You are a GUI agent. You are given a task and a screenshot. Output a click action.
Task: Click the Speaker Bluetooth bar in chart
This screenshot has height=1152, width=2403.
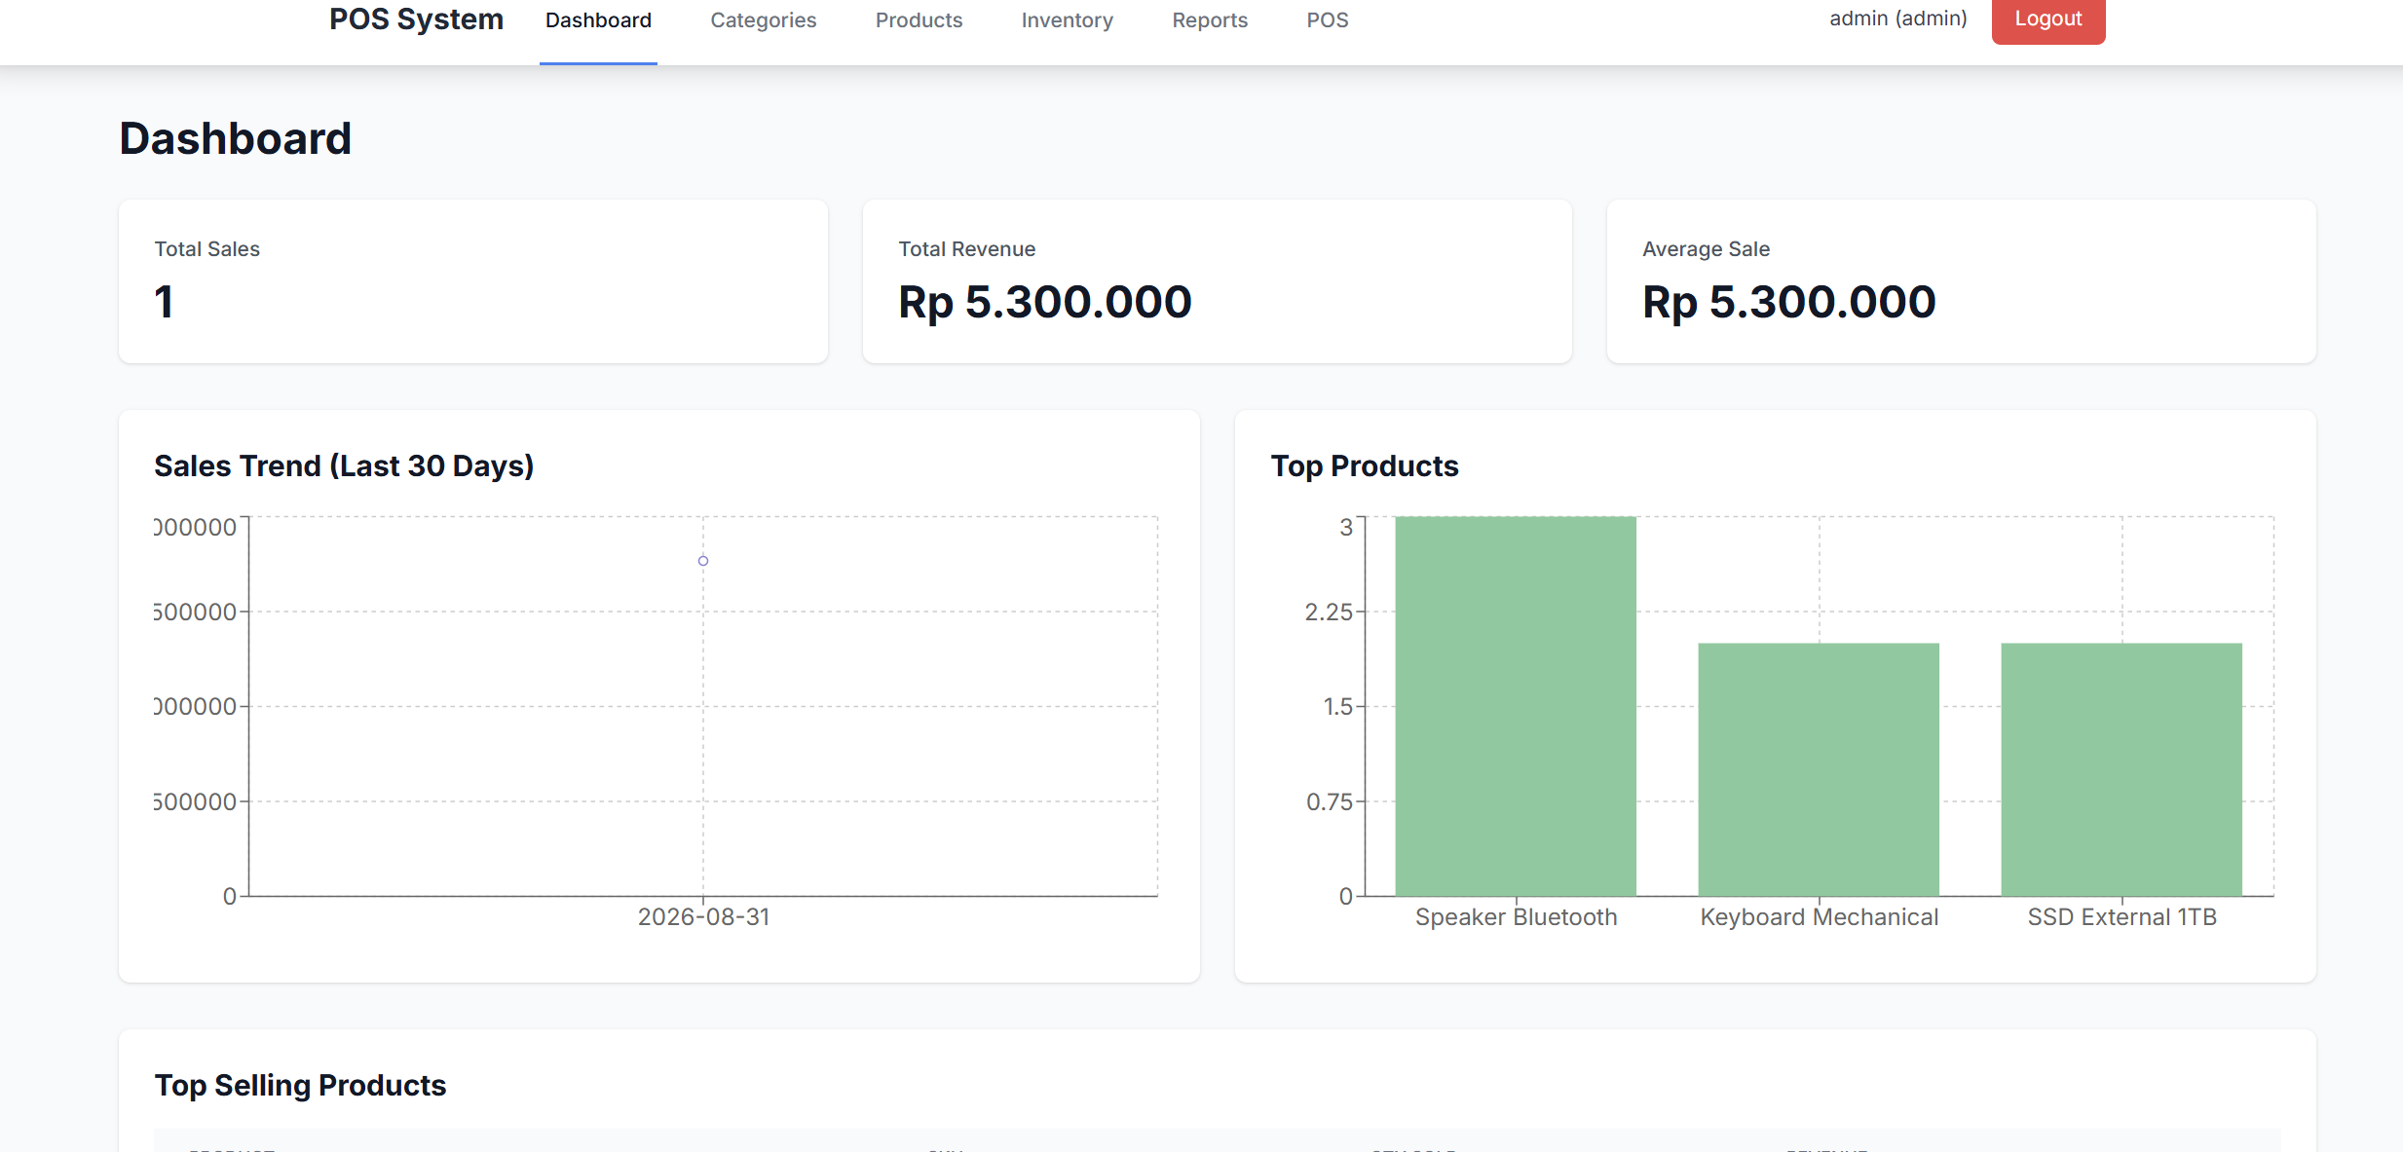[1516, 706]
